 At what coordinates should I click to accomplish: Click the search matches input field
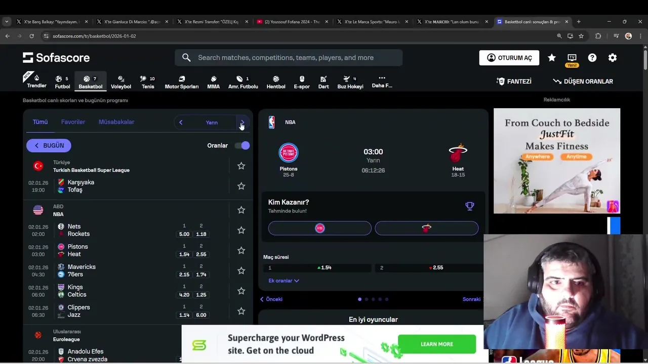click(289, 58)
